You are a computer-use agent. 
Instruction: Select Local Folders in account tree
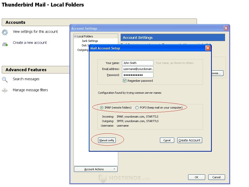(x=85, y=36)
